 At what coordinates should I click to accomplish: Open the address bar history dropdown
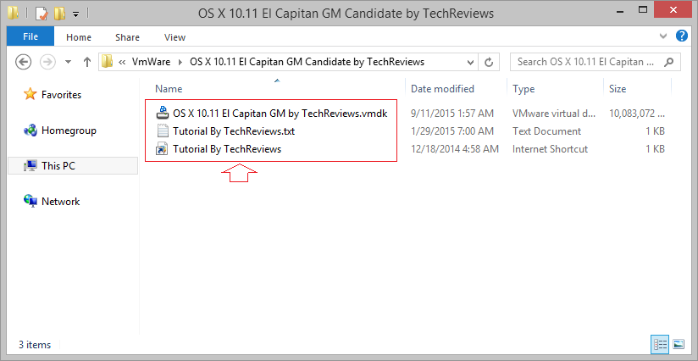pyautogui.click(x=470, y=63)
